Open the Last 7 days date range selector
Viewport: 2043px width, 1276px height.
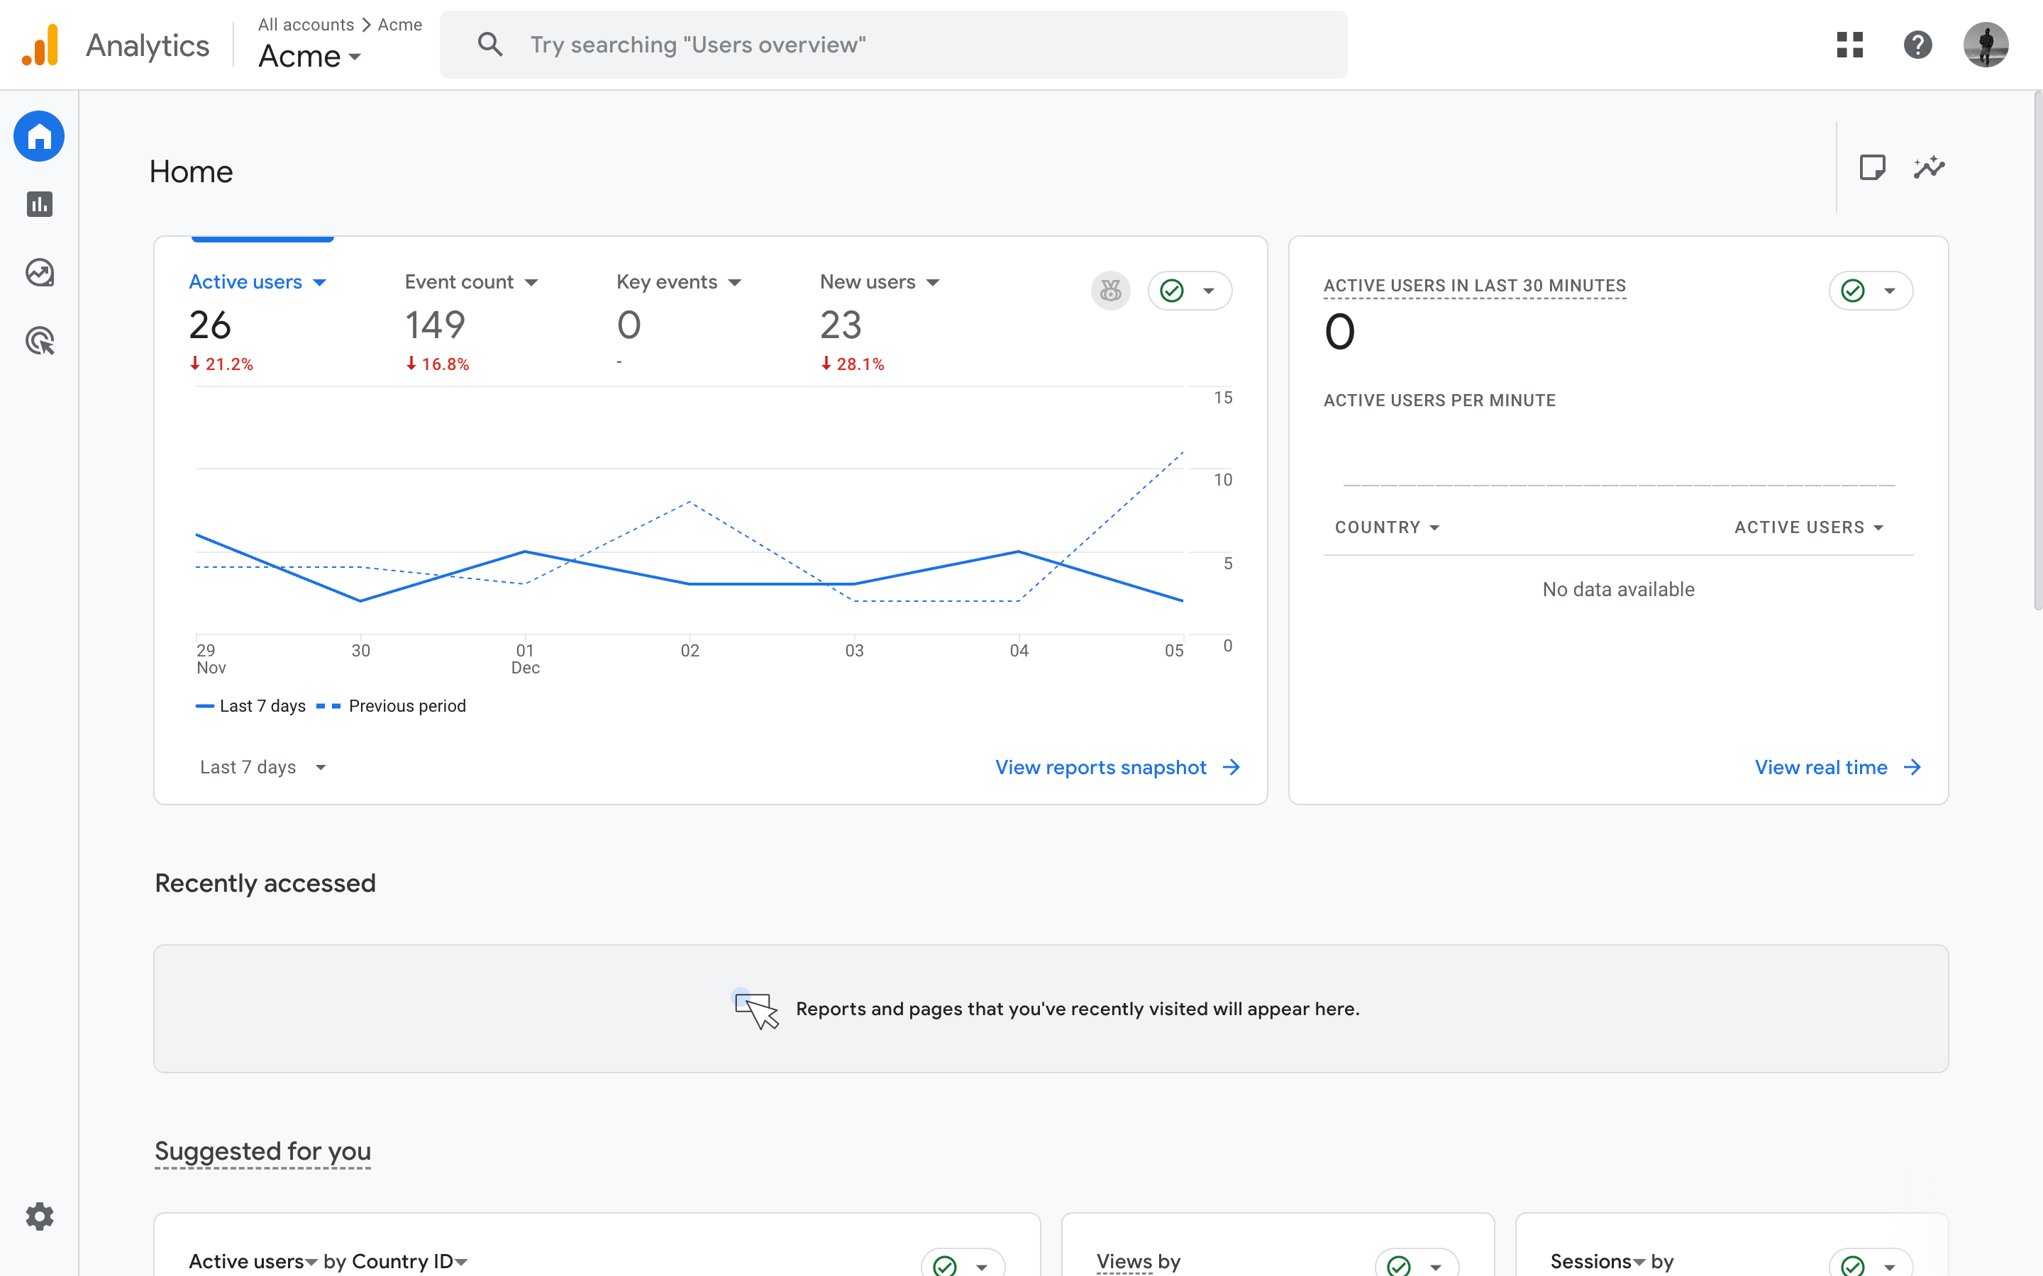click(262, 766)
